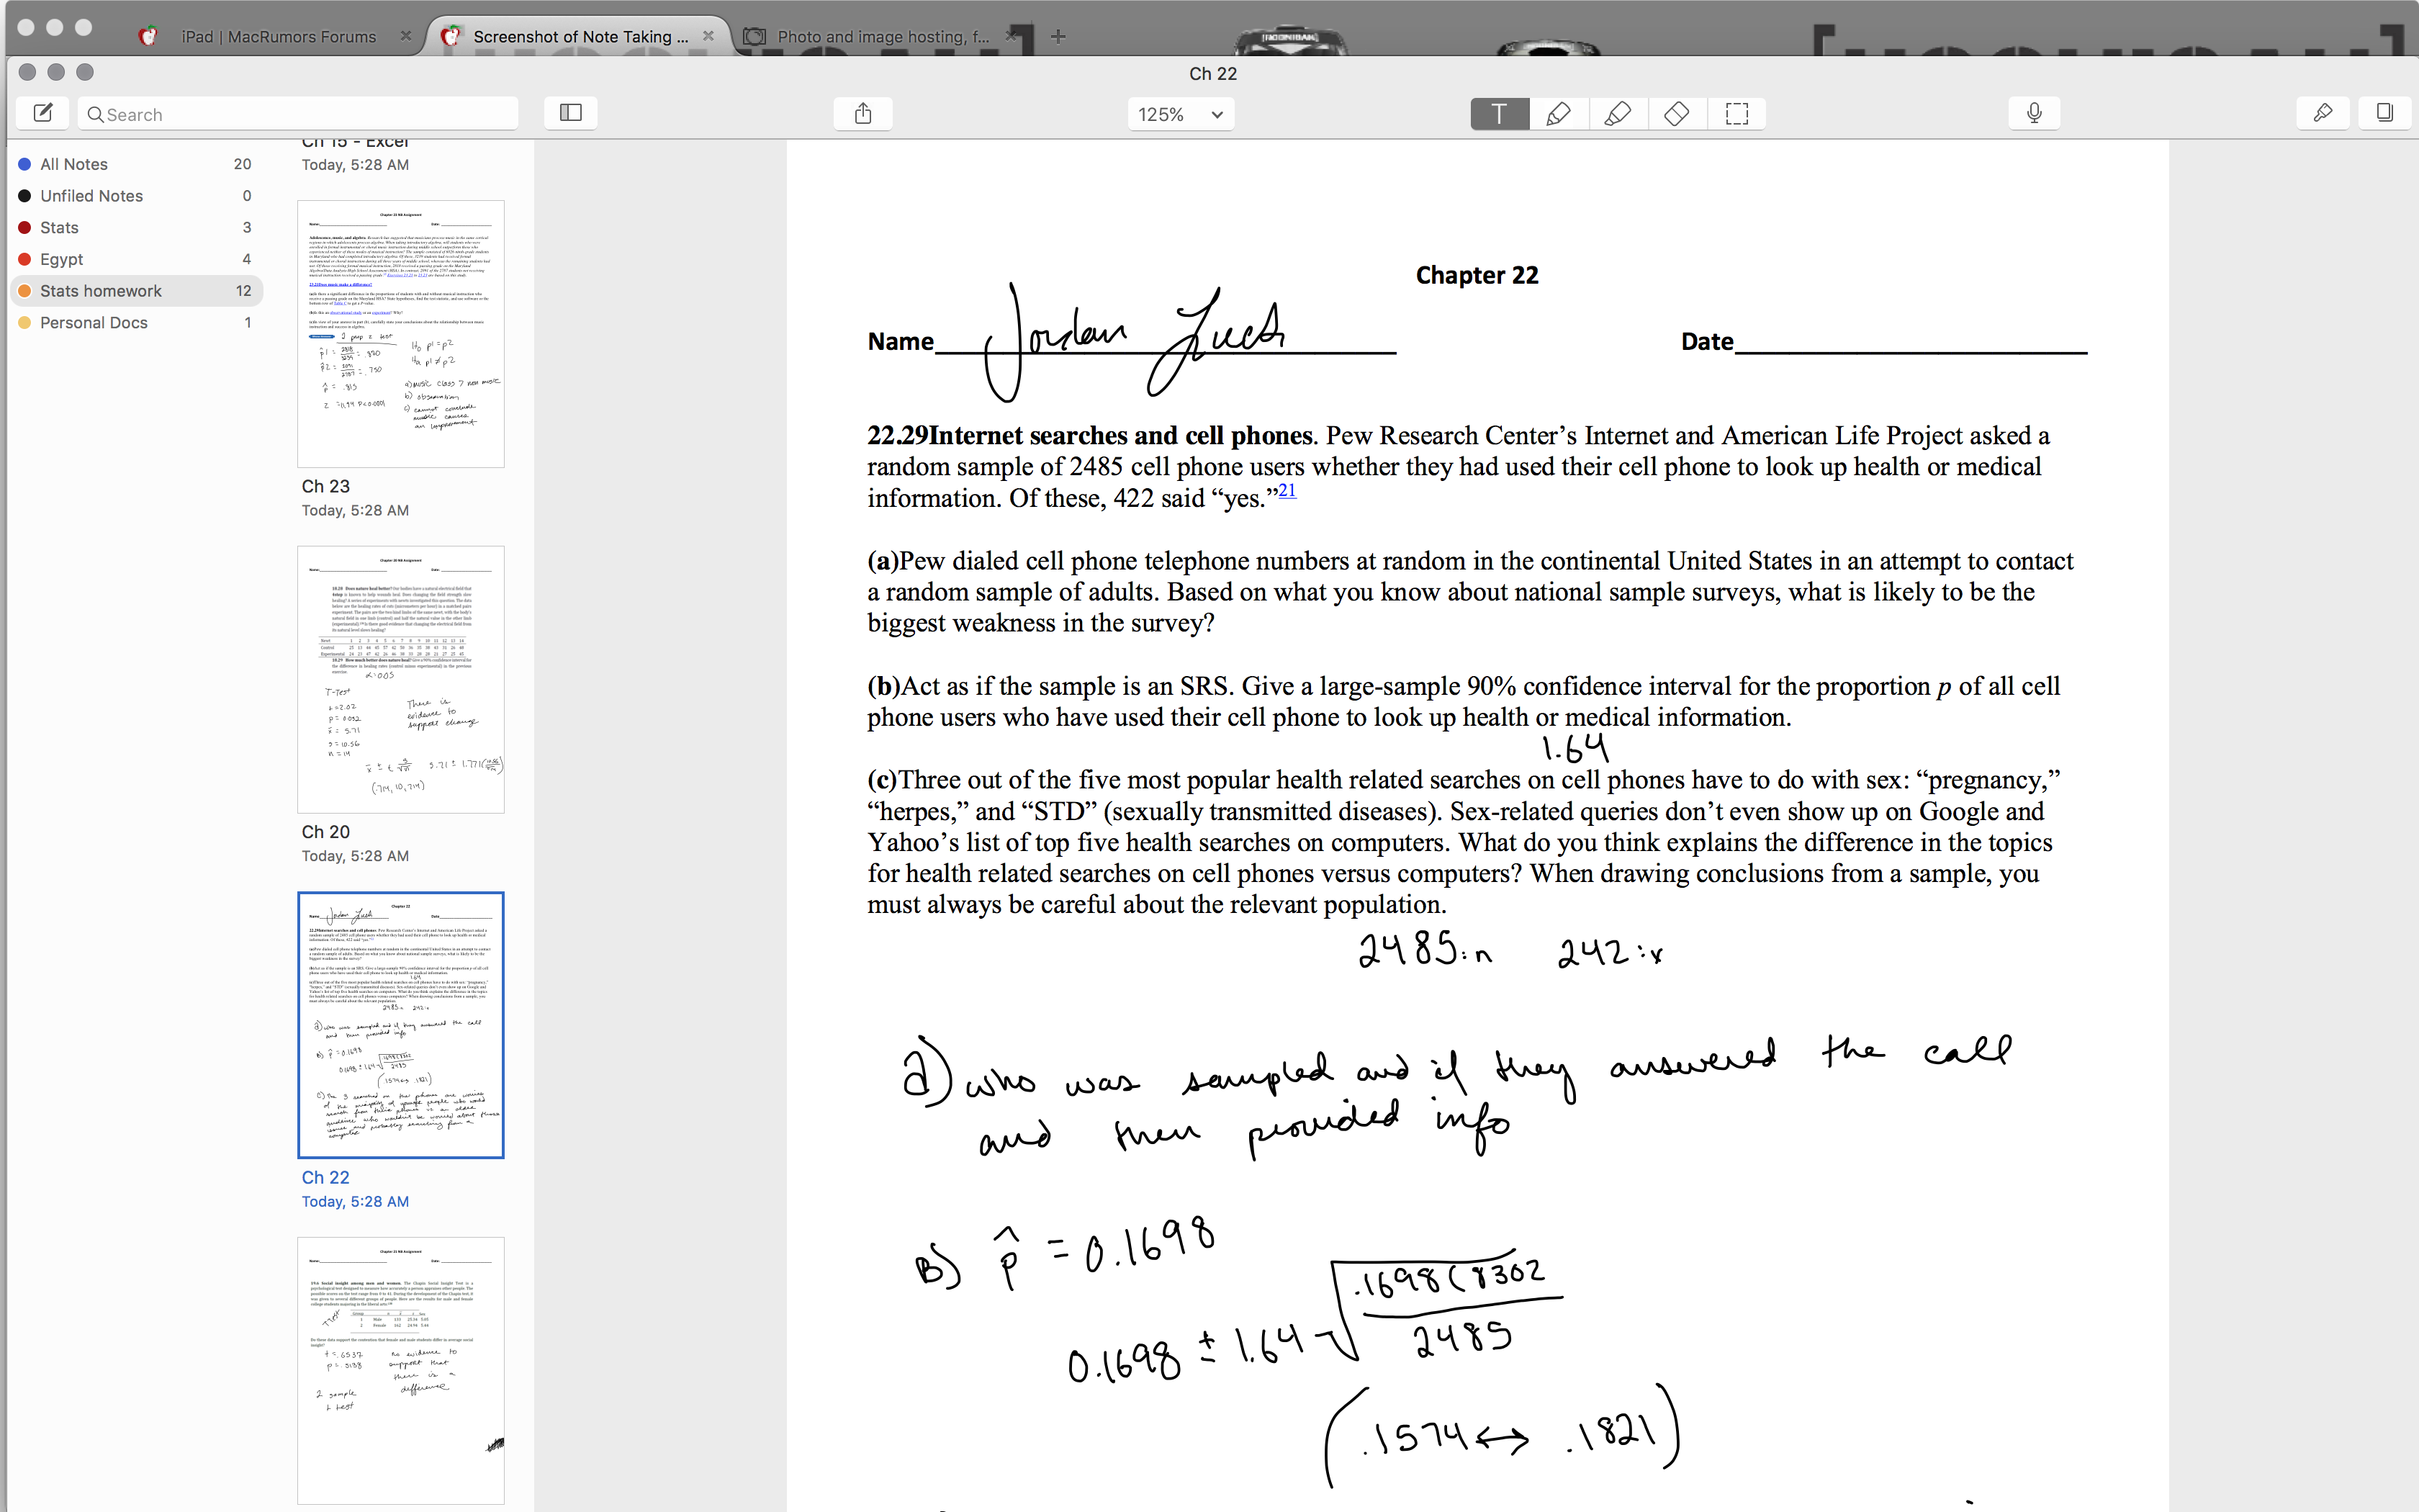This screenshot has width=2419, height=1512.
Task: Open the Ch 23 note thumbnail
Action: tap(401, 334)
